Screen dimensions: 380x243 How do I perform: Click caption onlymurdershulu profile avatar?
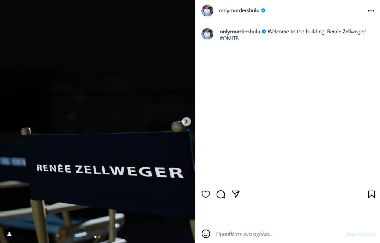(x=207, y=34)
